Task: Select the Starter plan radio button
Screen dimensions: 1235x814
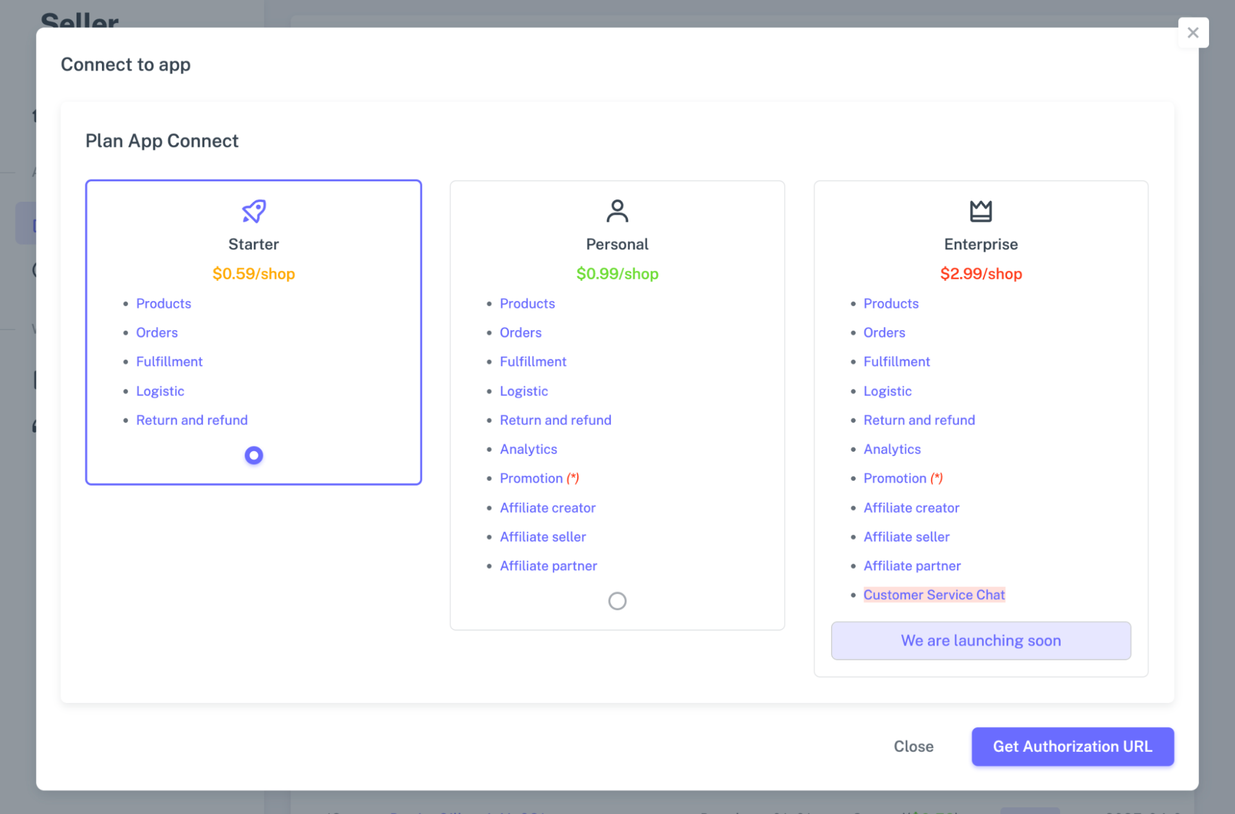Action: [253, 455]
